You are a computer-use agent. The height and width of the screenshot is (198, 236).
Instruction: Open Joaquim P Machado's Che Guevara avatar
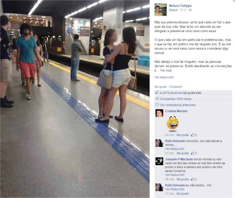[x=159, y=161]
